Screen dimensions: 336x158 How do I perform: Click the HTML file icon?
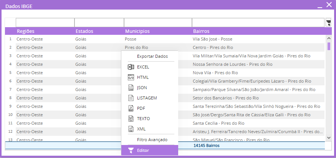click(130, 77)
